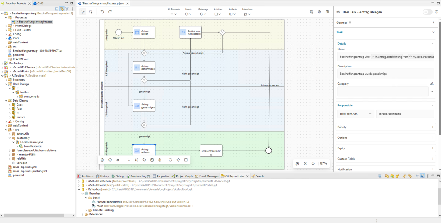Image resolution: width=441 pixels, height=223 pixels.
Task: Undo the last process edit
Action: coord(102,12)
